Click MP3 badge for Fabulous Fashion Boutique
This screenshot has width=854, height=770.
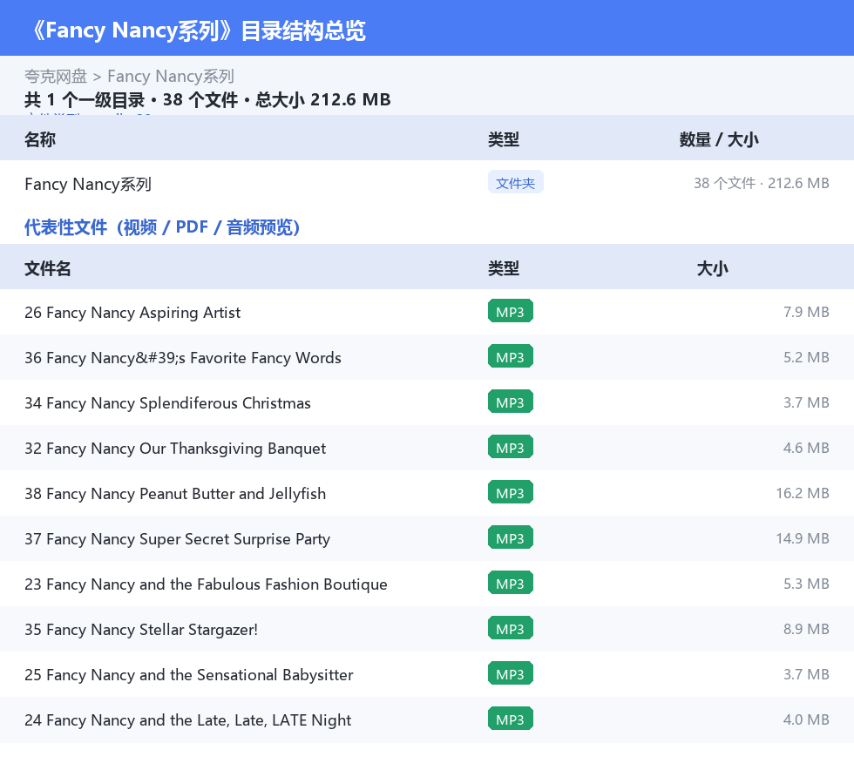click(x=511, y=583)
